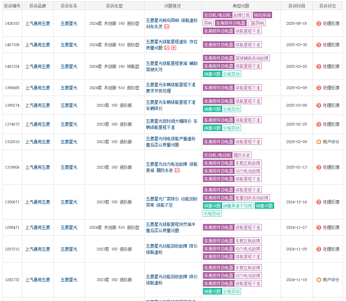This screenshot has width=346, height=301.
Task: Click 处理反馈 status icon for complaint 1300671
Action: click(318, 202)
